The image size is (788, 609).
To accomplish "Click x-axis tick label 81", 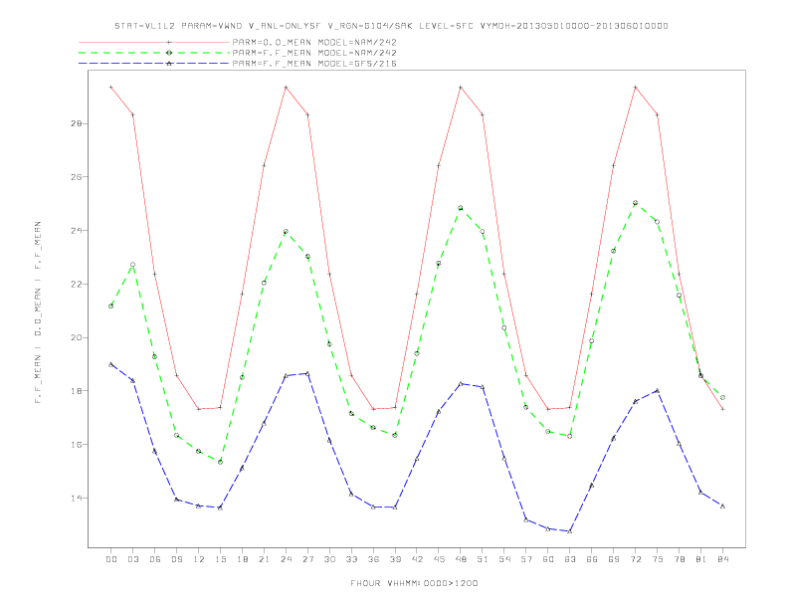I will pyautogui.click(x=701, y=559).
